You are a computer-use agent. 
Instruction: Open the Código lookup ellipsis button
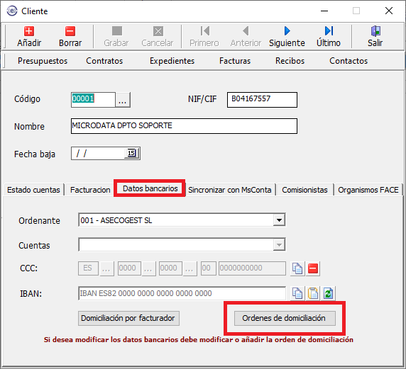123,100
